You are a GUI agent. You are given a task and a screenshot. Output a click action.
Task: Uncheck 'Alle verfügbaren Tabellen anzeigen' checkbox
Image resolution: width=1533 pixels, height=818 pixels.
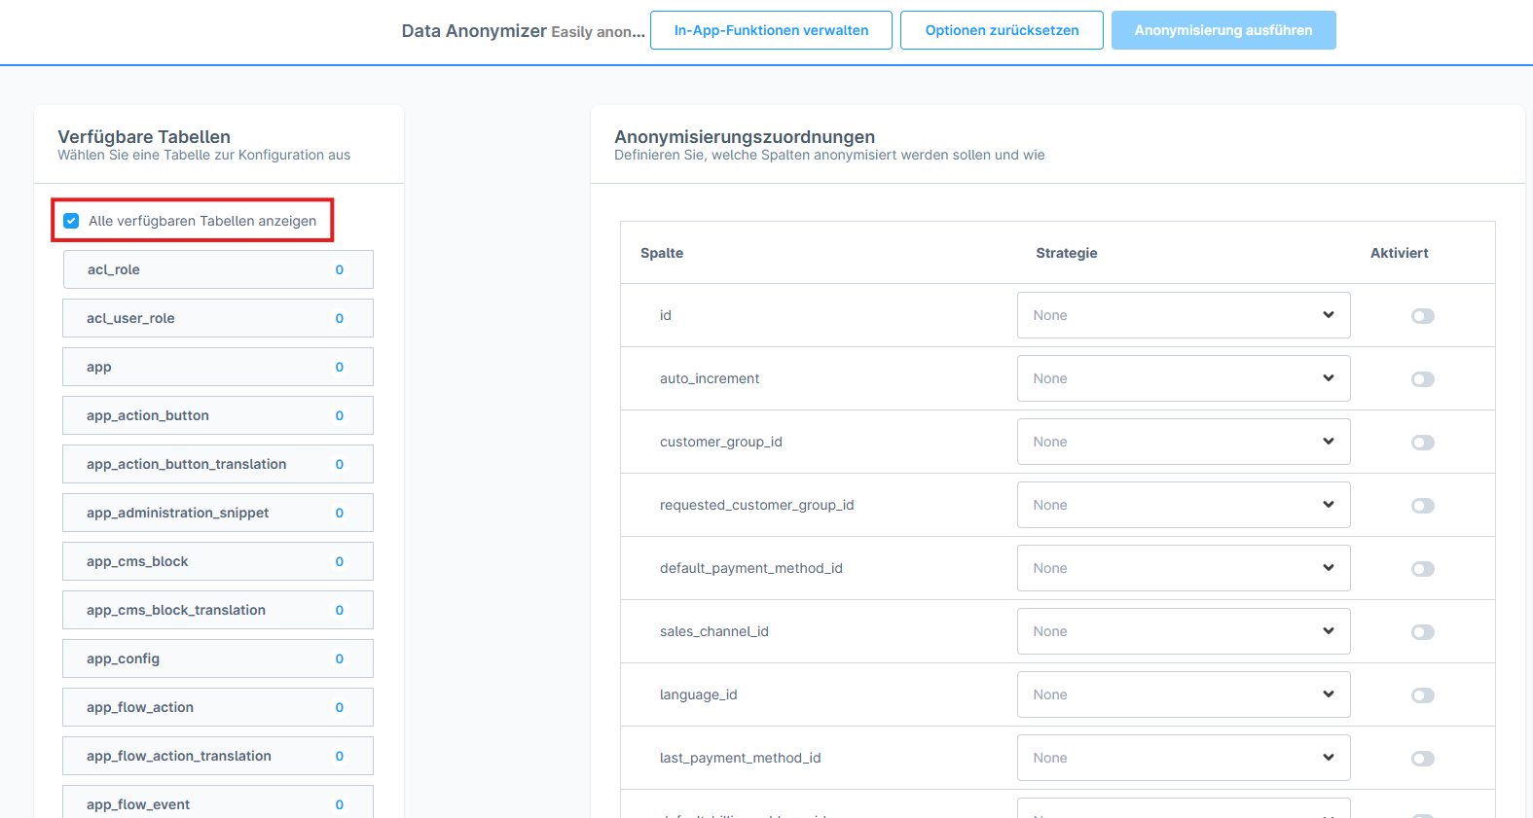(x=71, y=221)
